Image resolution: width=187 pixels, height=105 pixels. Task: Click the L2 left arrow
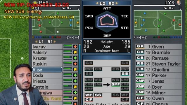[97, 3]
